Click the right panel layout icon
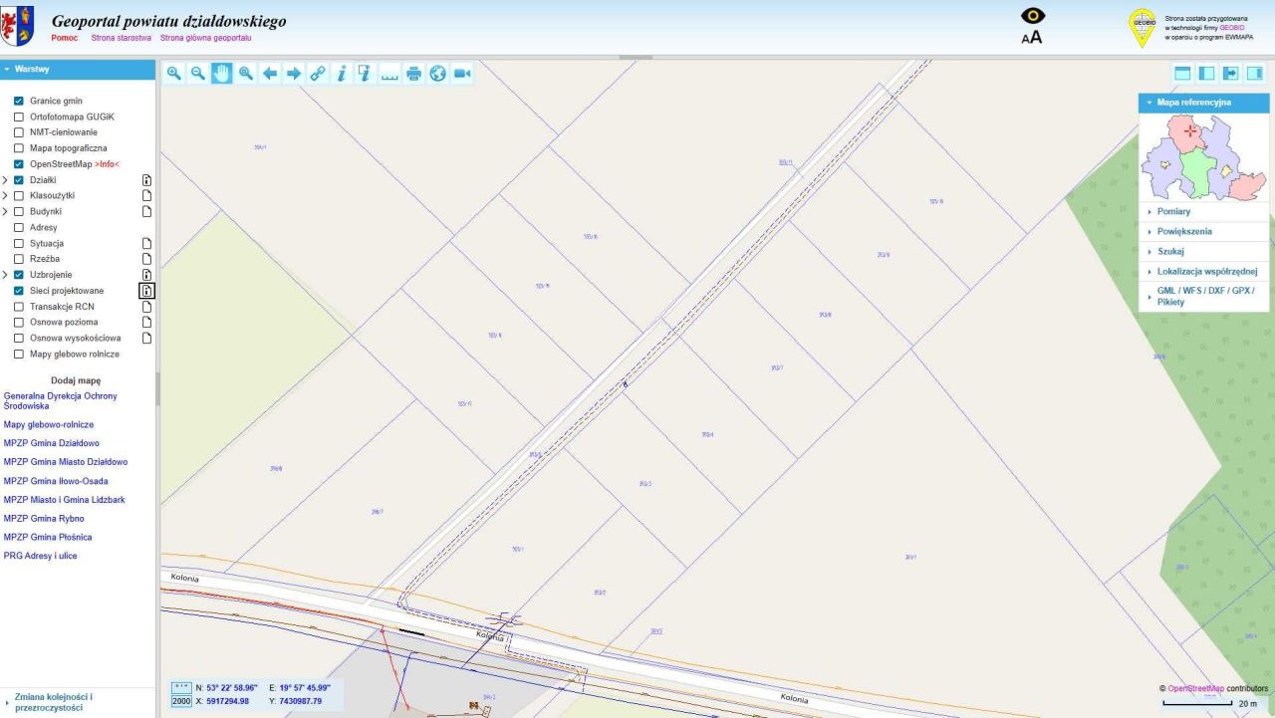Screen dimensions: 1275x718 pyautogui.click(x=1254, y=73)
